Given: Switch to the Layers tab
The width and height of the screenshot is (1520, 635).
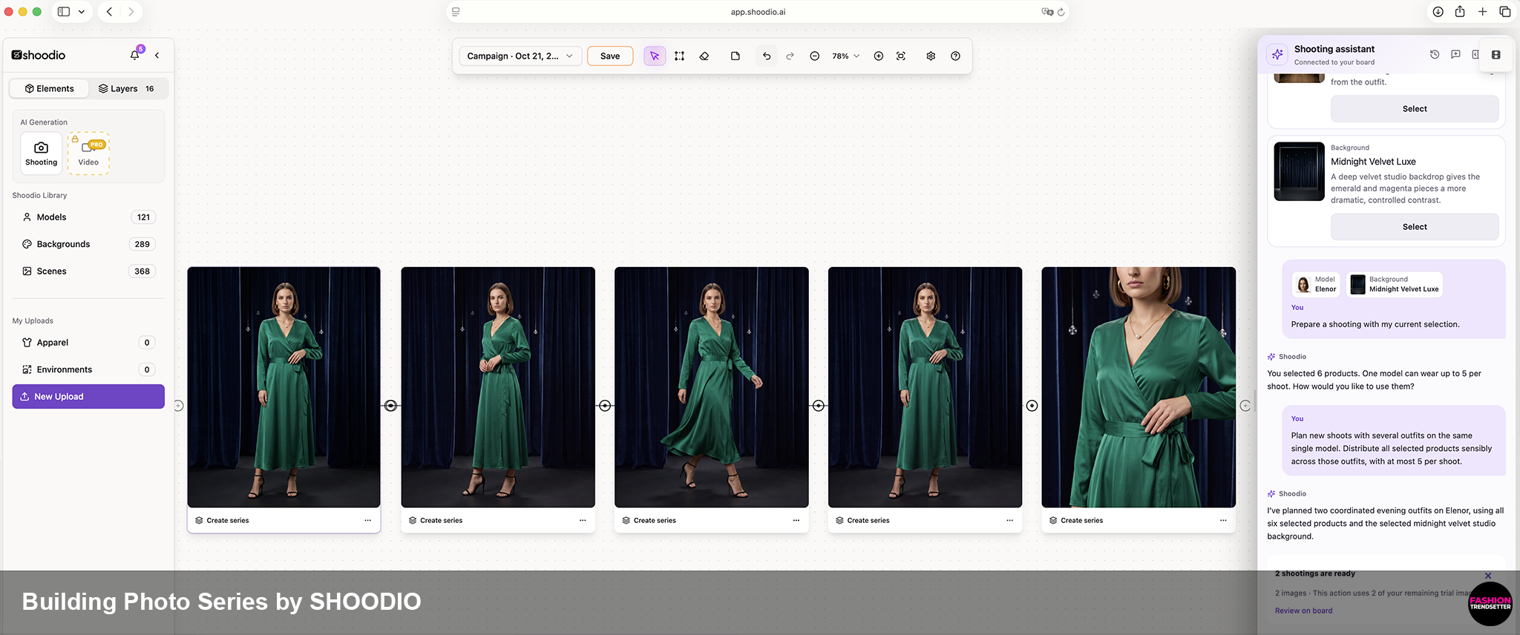Looking at the screenshot, I should click(x=127, y=88).
